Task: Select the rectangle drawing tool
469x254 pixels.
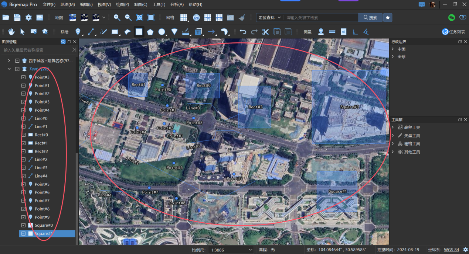Action: pyautogui.click(x=115, y=32)
